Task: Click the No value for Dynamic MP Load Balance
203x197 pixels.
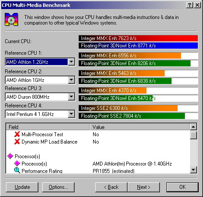Action: tap(96, 142)
